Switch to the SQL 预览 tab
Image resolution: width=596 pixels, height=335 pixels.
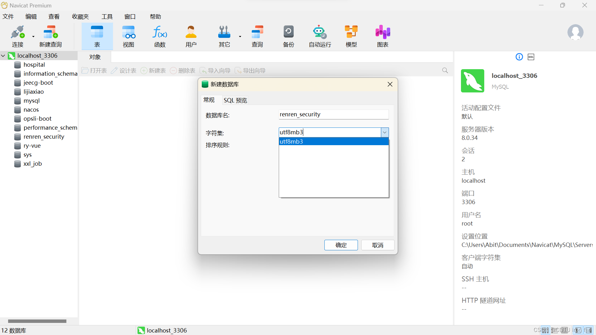pos(235,100)
